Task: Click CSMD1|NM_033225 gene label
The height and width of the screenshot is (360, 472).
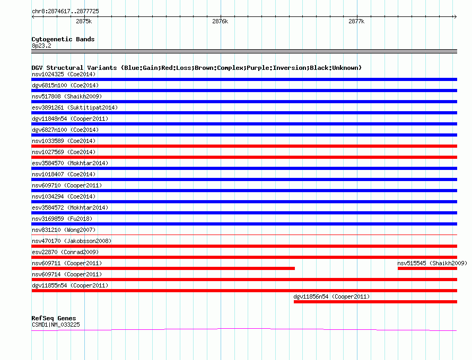Action: (56, 325)
